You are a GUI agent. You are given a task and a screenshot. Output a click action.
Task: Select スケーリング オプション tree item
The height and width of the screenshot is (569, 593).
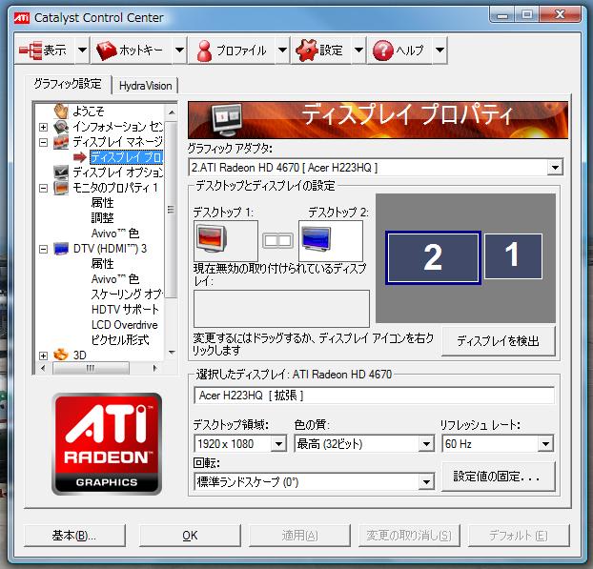pyautogui.click(x=127, y=294)
